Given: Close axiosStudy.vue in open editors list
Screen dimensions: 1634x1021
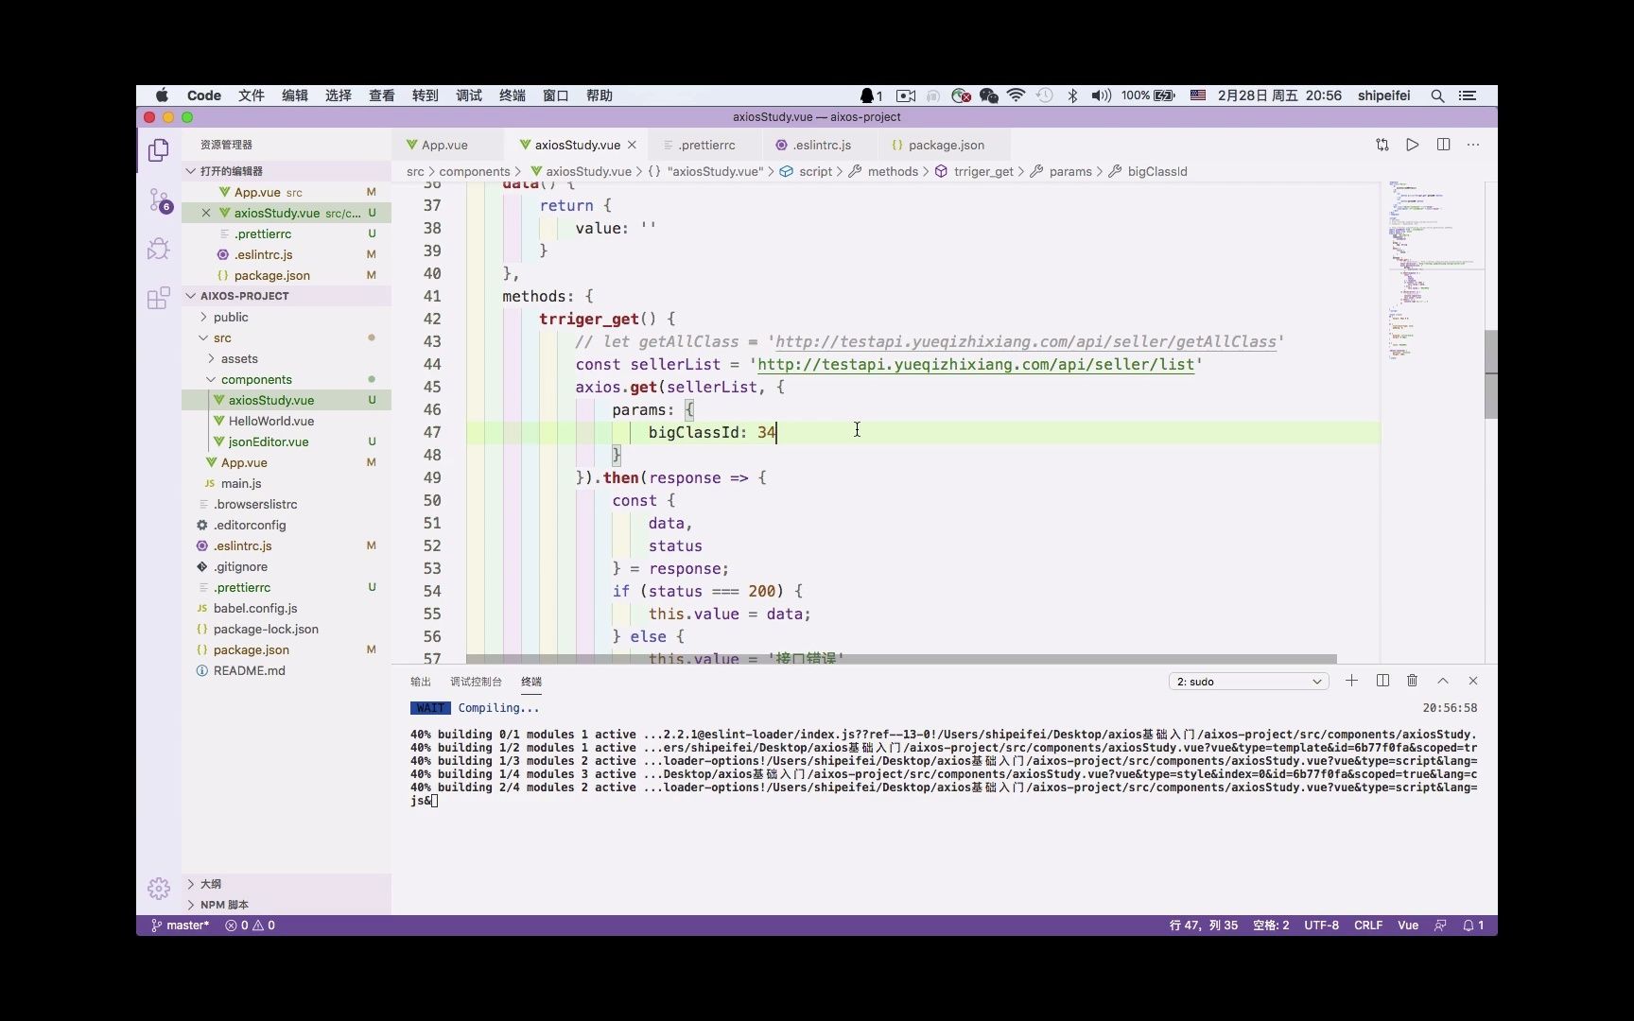Looking at the screenshot, I should [206, 213].
